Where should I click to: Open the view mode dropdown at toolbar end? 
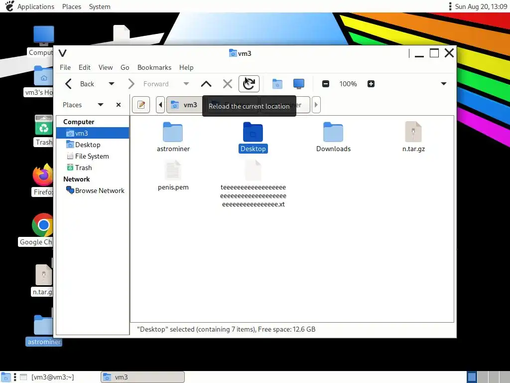coord(444,84)
